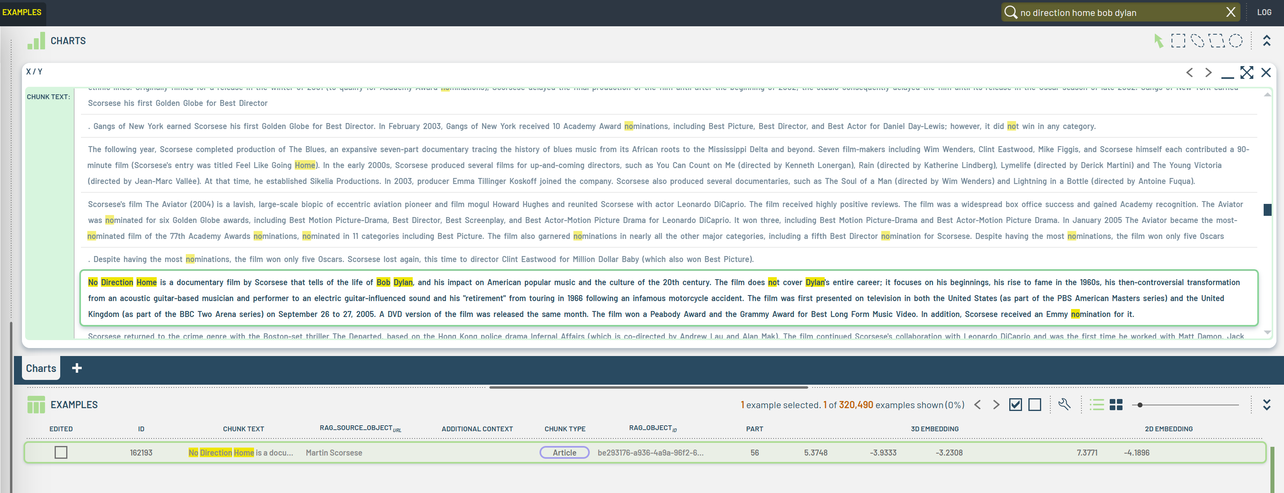The width and height of the screenshot is (1284, 493).
Task: Sort by the ID column header
Action: tap(141, 429)
